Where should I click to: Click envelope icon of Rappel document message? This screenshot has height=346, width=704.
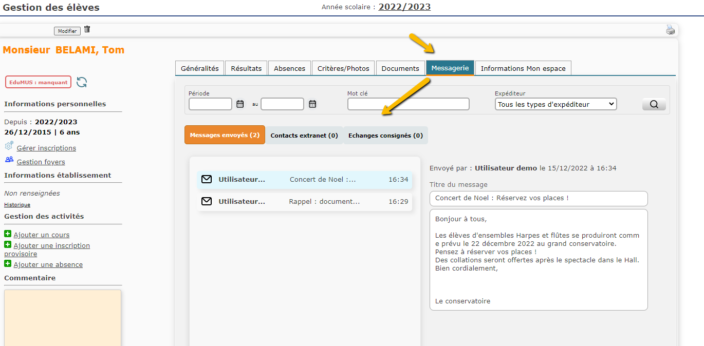[x=207, y=202]
